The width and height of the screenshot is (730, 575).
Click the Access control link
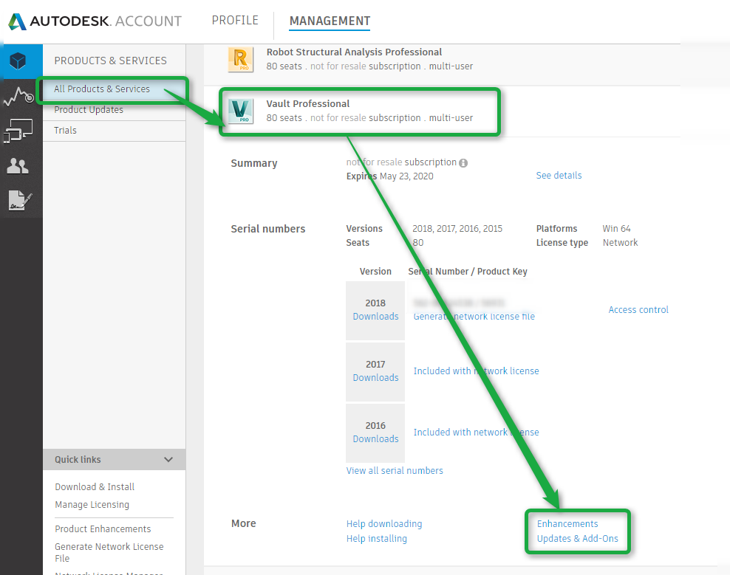click(638, 310)
